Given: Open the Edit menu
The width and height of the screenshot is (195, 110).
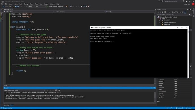Looking at the screenshot, I should coord(6,4).
